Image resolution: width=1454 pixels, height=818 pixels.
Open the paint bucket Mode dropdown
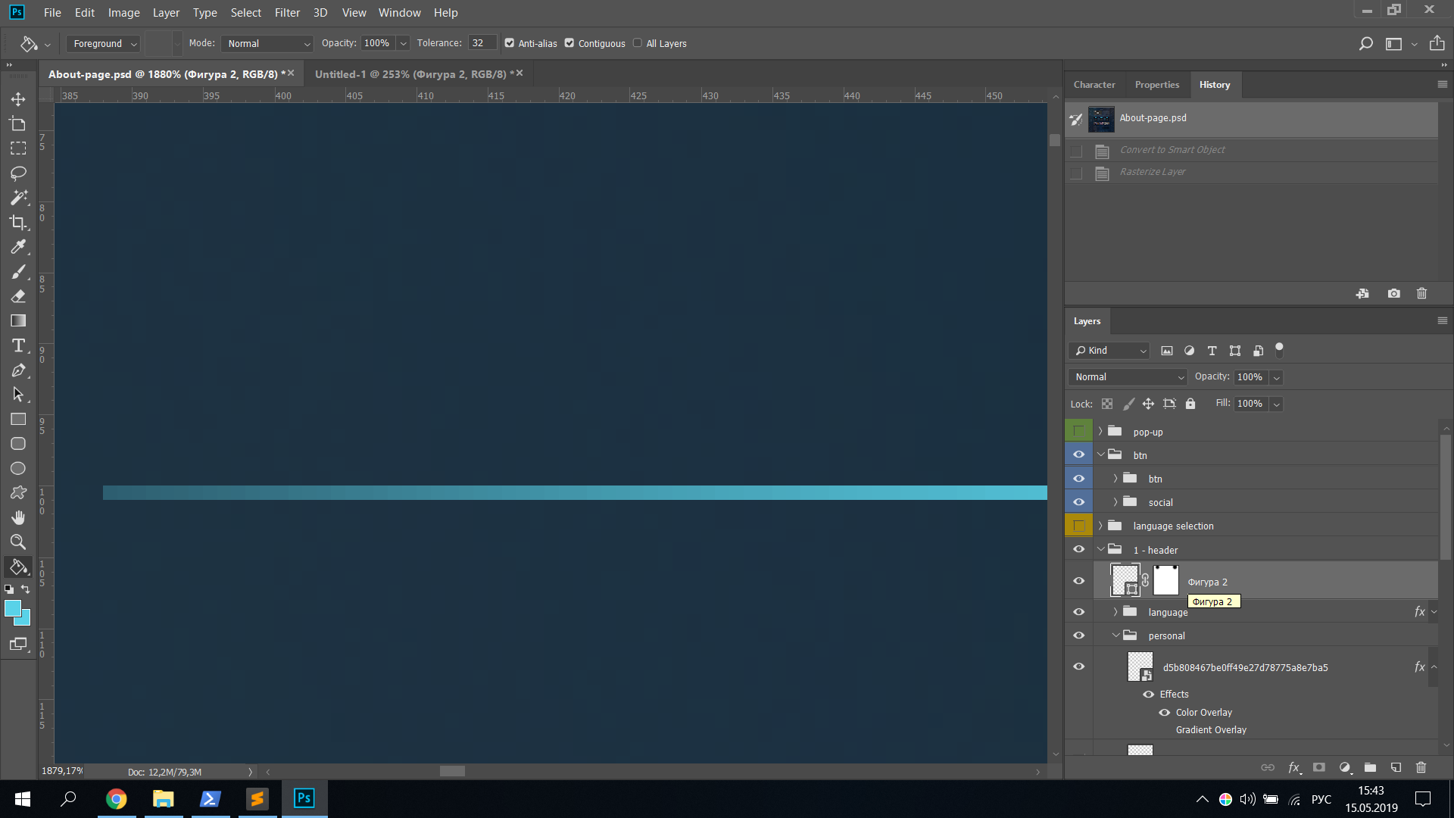tap(267, 43)
